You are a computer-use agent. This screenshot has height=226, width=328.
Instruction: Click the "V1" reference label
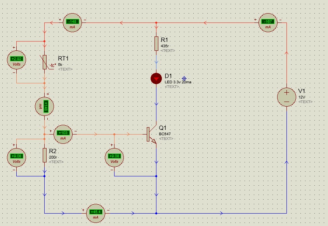[302, 91]
